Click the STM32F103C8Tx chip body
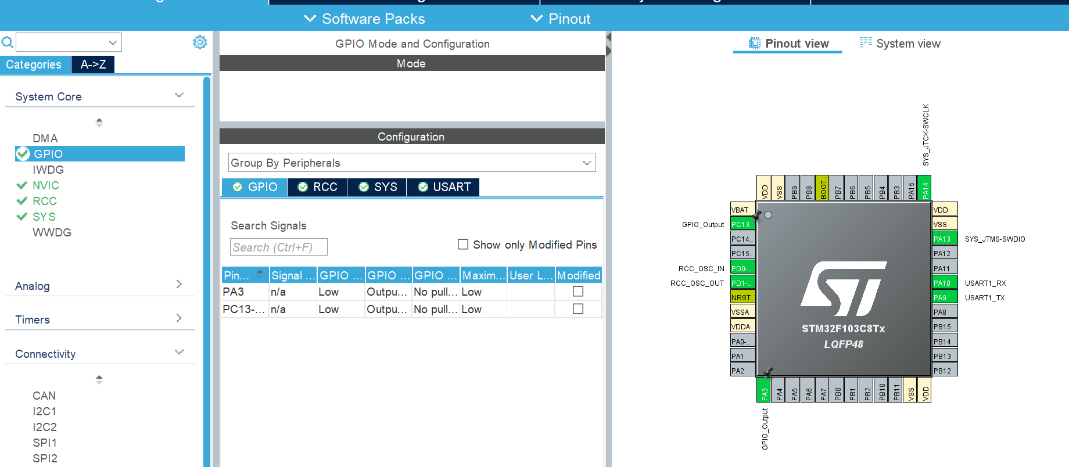Image resolution: width=1069 pixels, height=467 pixels. pyautogui.click(x=844, y=289)
